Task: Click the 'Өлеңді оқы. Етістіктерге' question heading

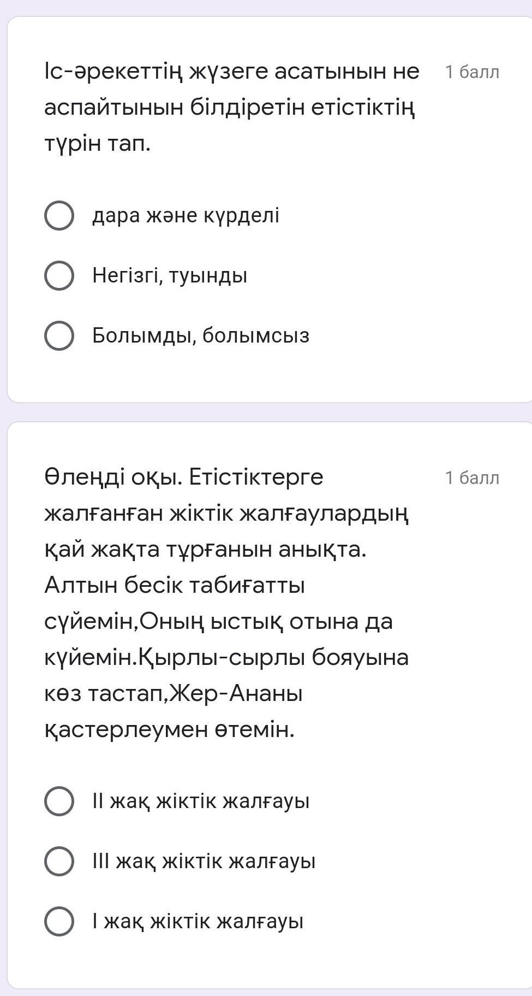Action: [184, 478]
